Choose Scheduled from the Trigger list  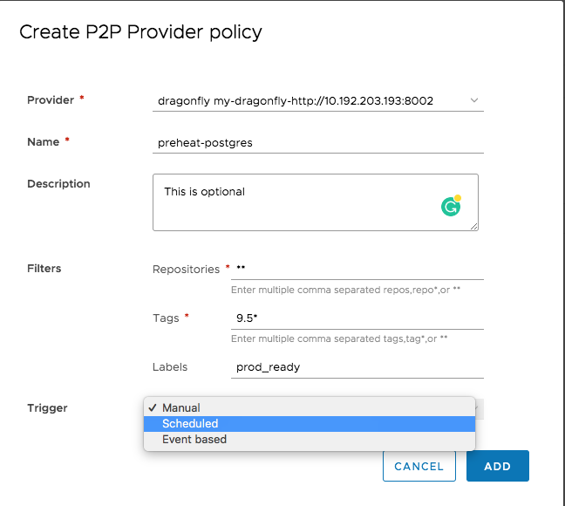pyautogui.click(x=190, y=423)
